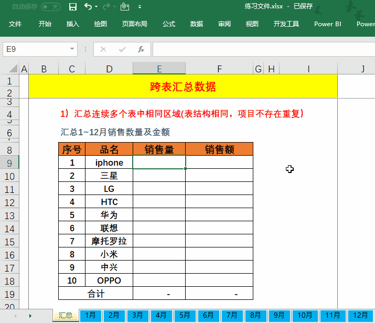
Task: Switch to the 10月 sheet tab
Action: (305, 316)
